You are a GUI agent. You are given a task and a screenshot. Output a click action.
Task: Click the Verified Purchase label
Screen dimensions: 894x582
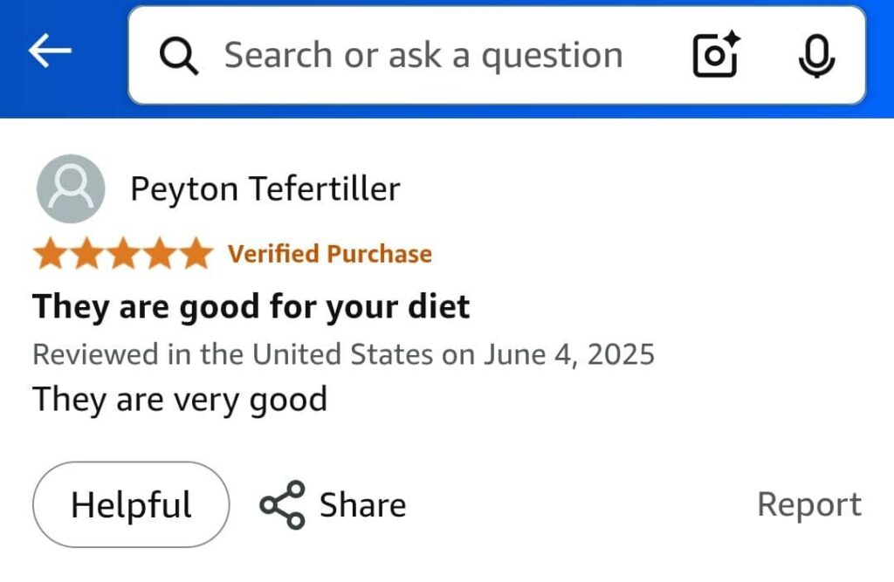[x=330, y=254]
